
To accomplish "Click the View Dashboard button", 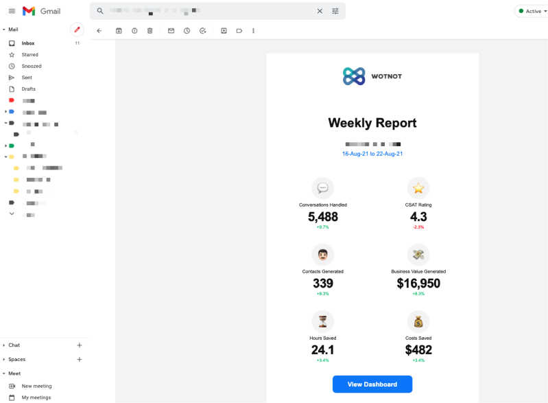I will pyautogui.click(x=372, y=384).
